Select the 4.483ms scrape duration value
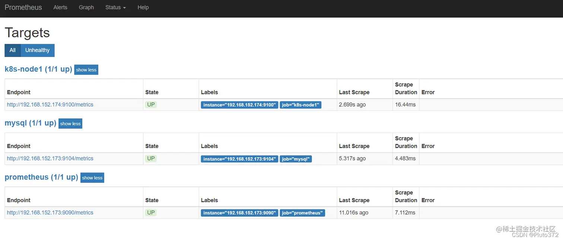 click(x=405, y=159)
